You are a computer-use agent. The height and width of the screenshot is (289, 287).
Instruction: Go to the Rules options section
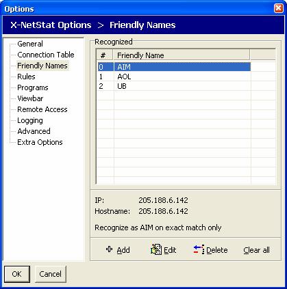26,77
